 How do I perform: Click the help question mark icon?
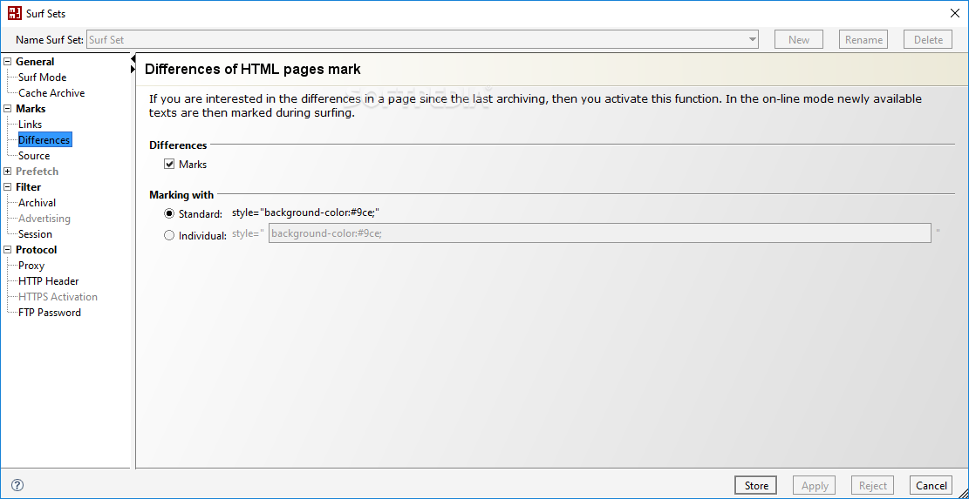click(17, 485)
